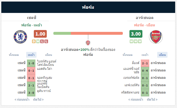Select Arsenal's ทั้งหมด filter tab
Viewport: 177px width, 108px height.
[x=128, y=55]
